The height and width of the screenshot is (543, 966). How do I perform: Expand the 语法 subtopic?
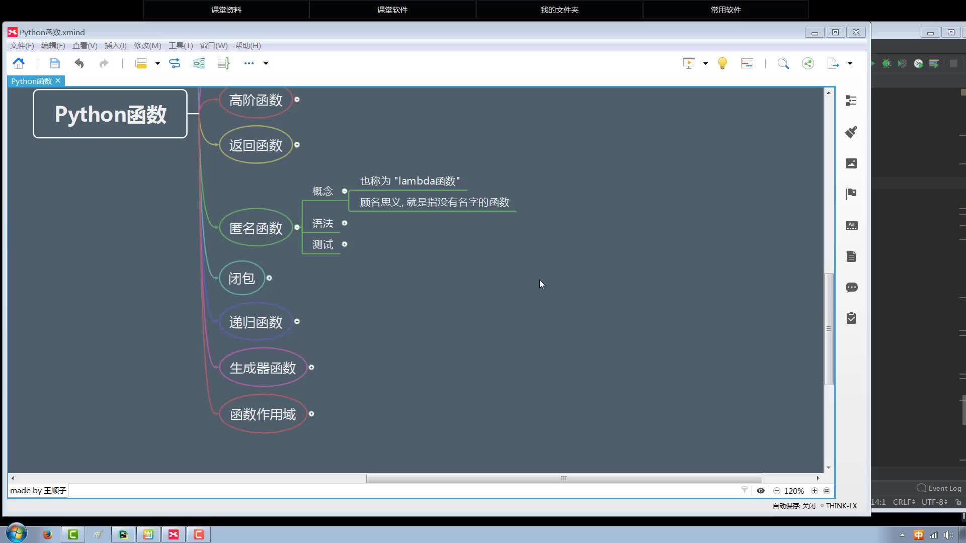345,223
